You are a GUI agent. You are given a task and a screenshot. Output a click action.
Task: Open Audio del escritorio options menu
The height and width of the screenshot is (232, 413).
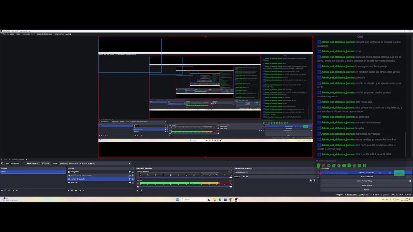pyautogui.click(x=138, y=173)
